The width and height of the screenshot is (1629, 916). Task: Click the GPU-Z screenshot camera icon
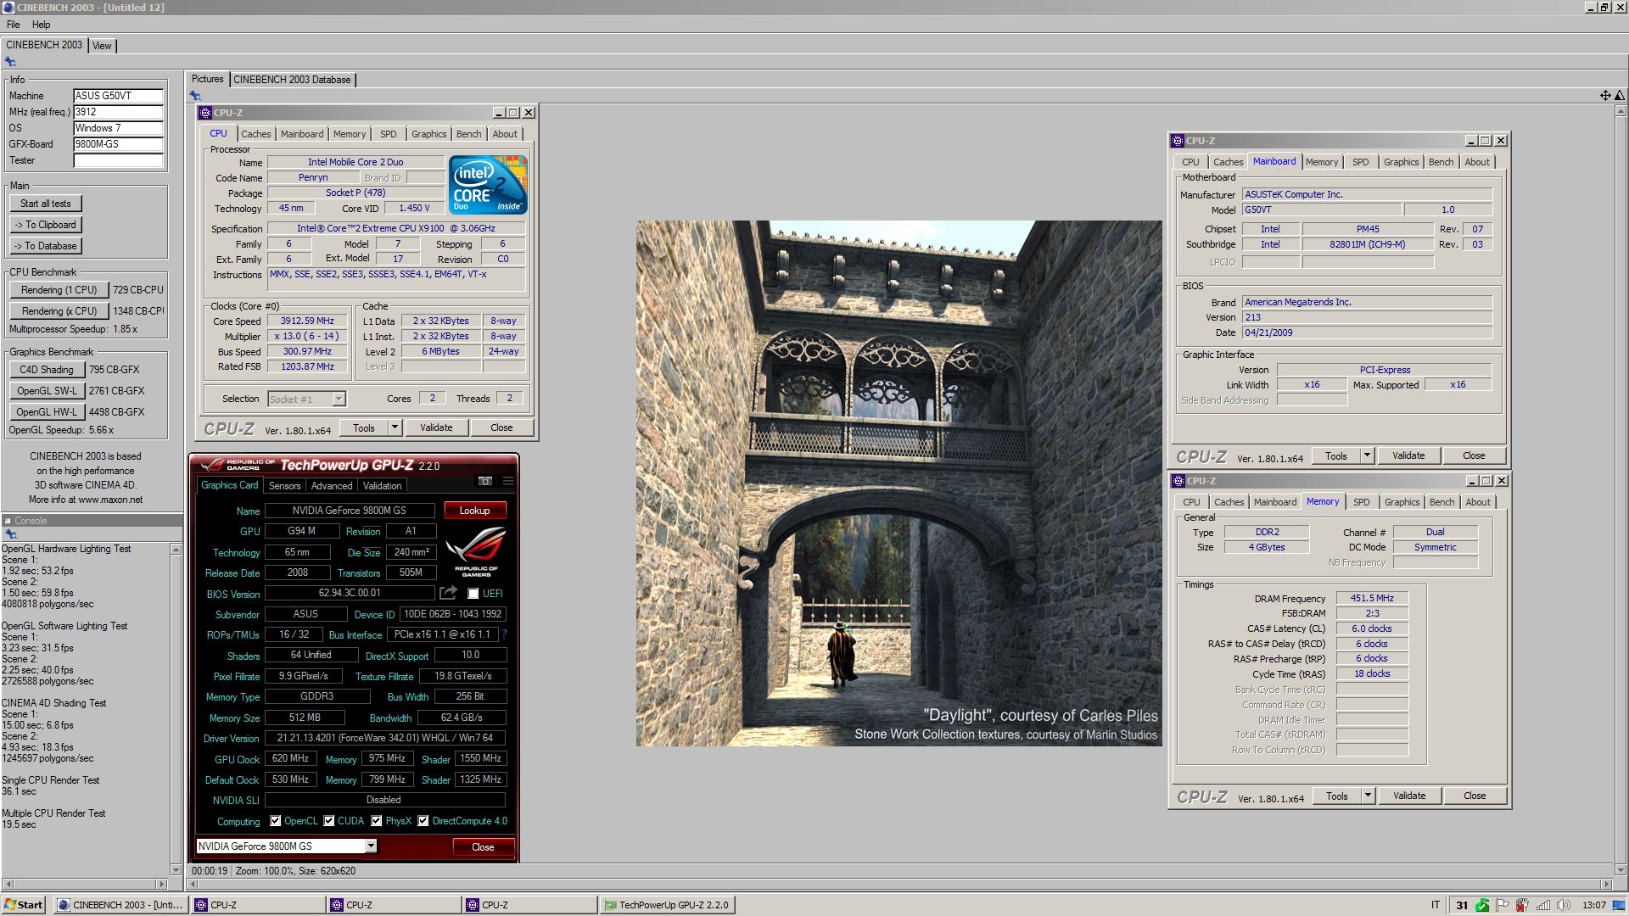485,481
